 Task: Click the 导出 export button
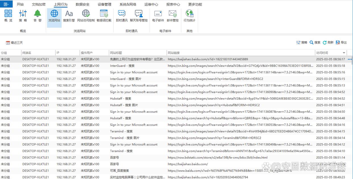click(341, 42)
